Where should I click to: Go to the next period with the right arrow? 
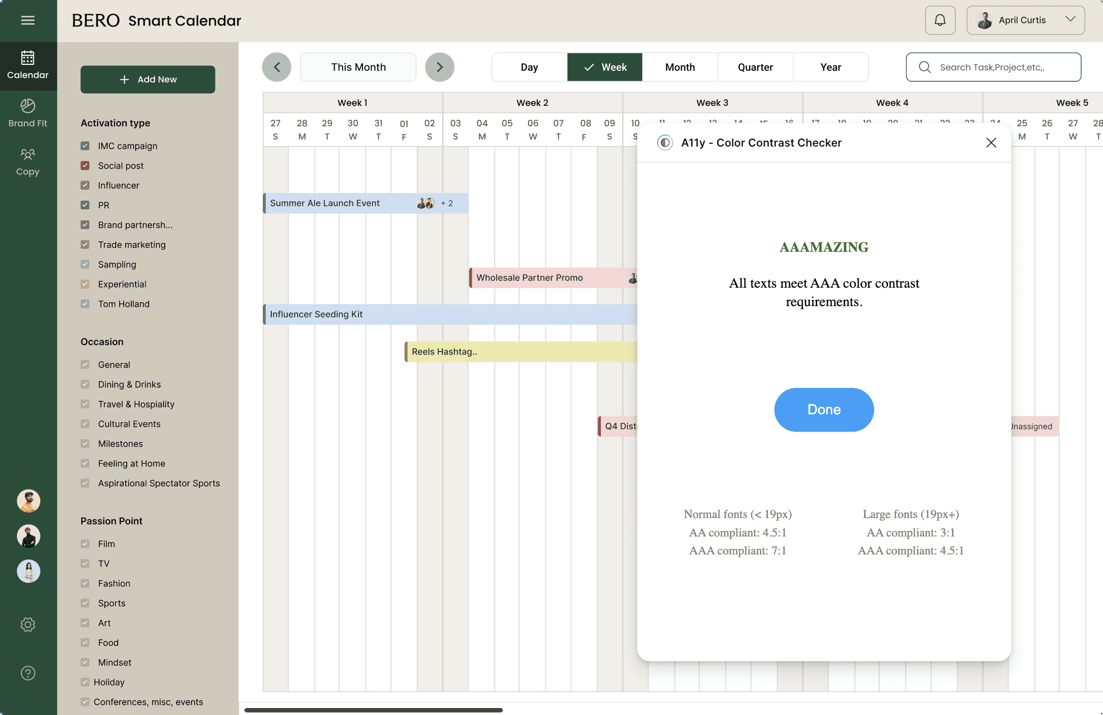click(x=439, y=67)
